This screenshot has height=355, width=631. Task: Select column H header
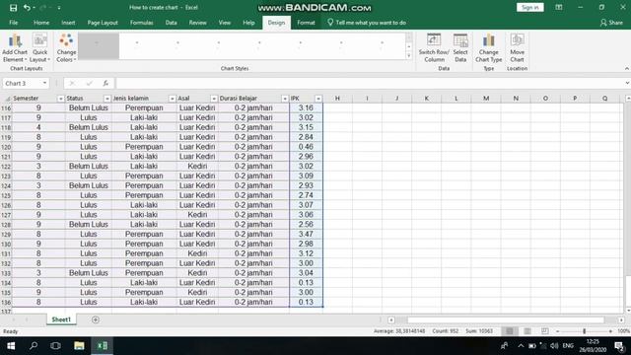[337, 99]
